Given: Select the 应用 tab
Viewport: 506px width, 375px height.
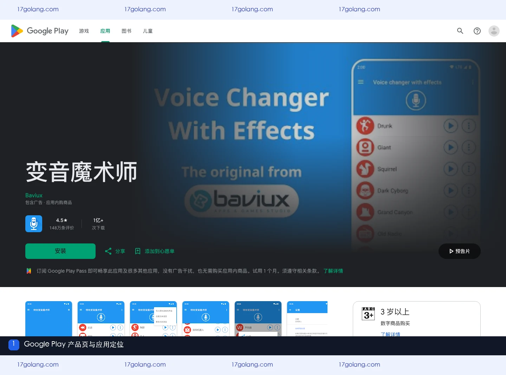Looking at the screenshot, I should pos(105,31).
